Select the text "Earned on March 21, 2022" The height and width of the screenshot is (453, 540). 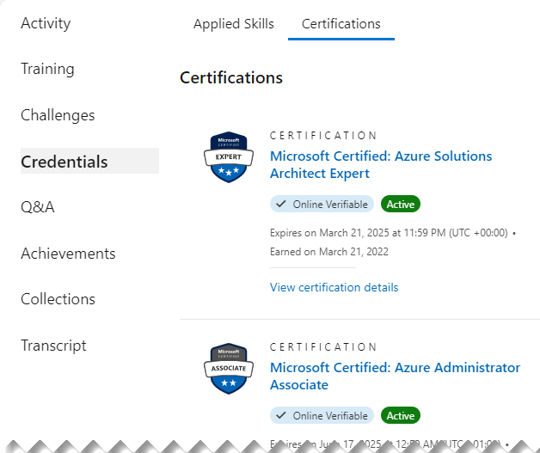pos(329,252)
